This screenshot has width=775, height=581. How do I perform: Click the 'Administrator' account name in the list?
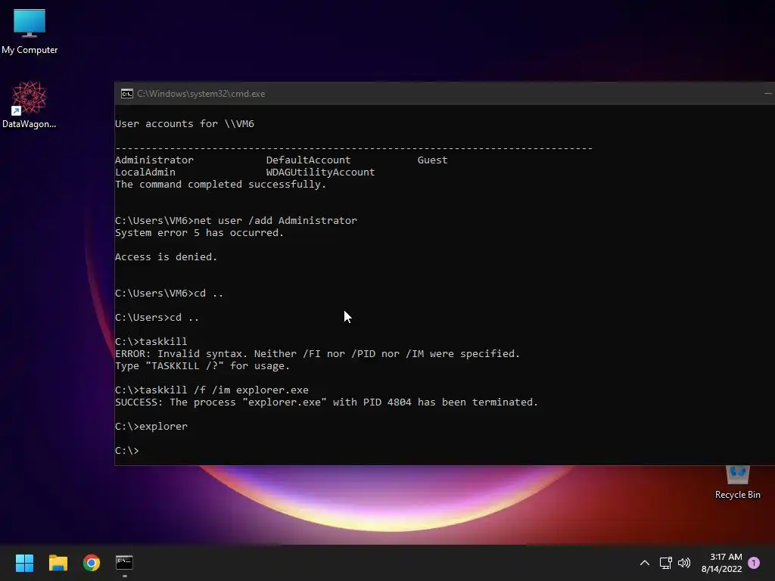pos(154,160)
